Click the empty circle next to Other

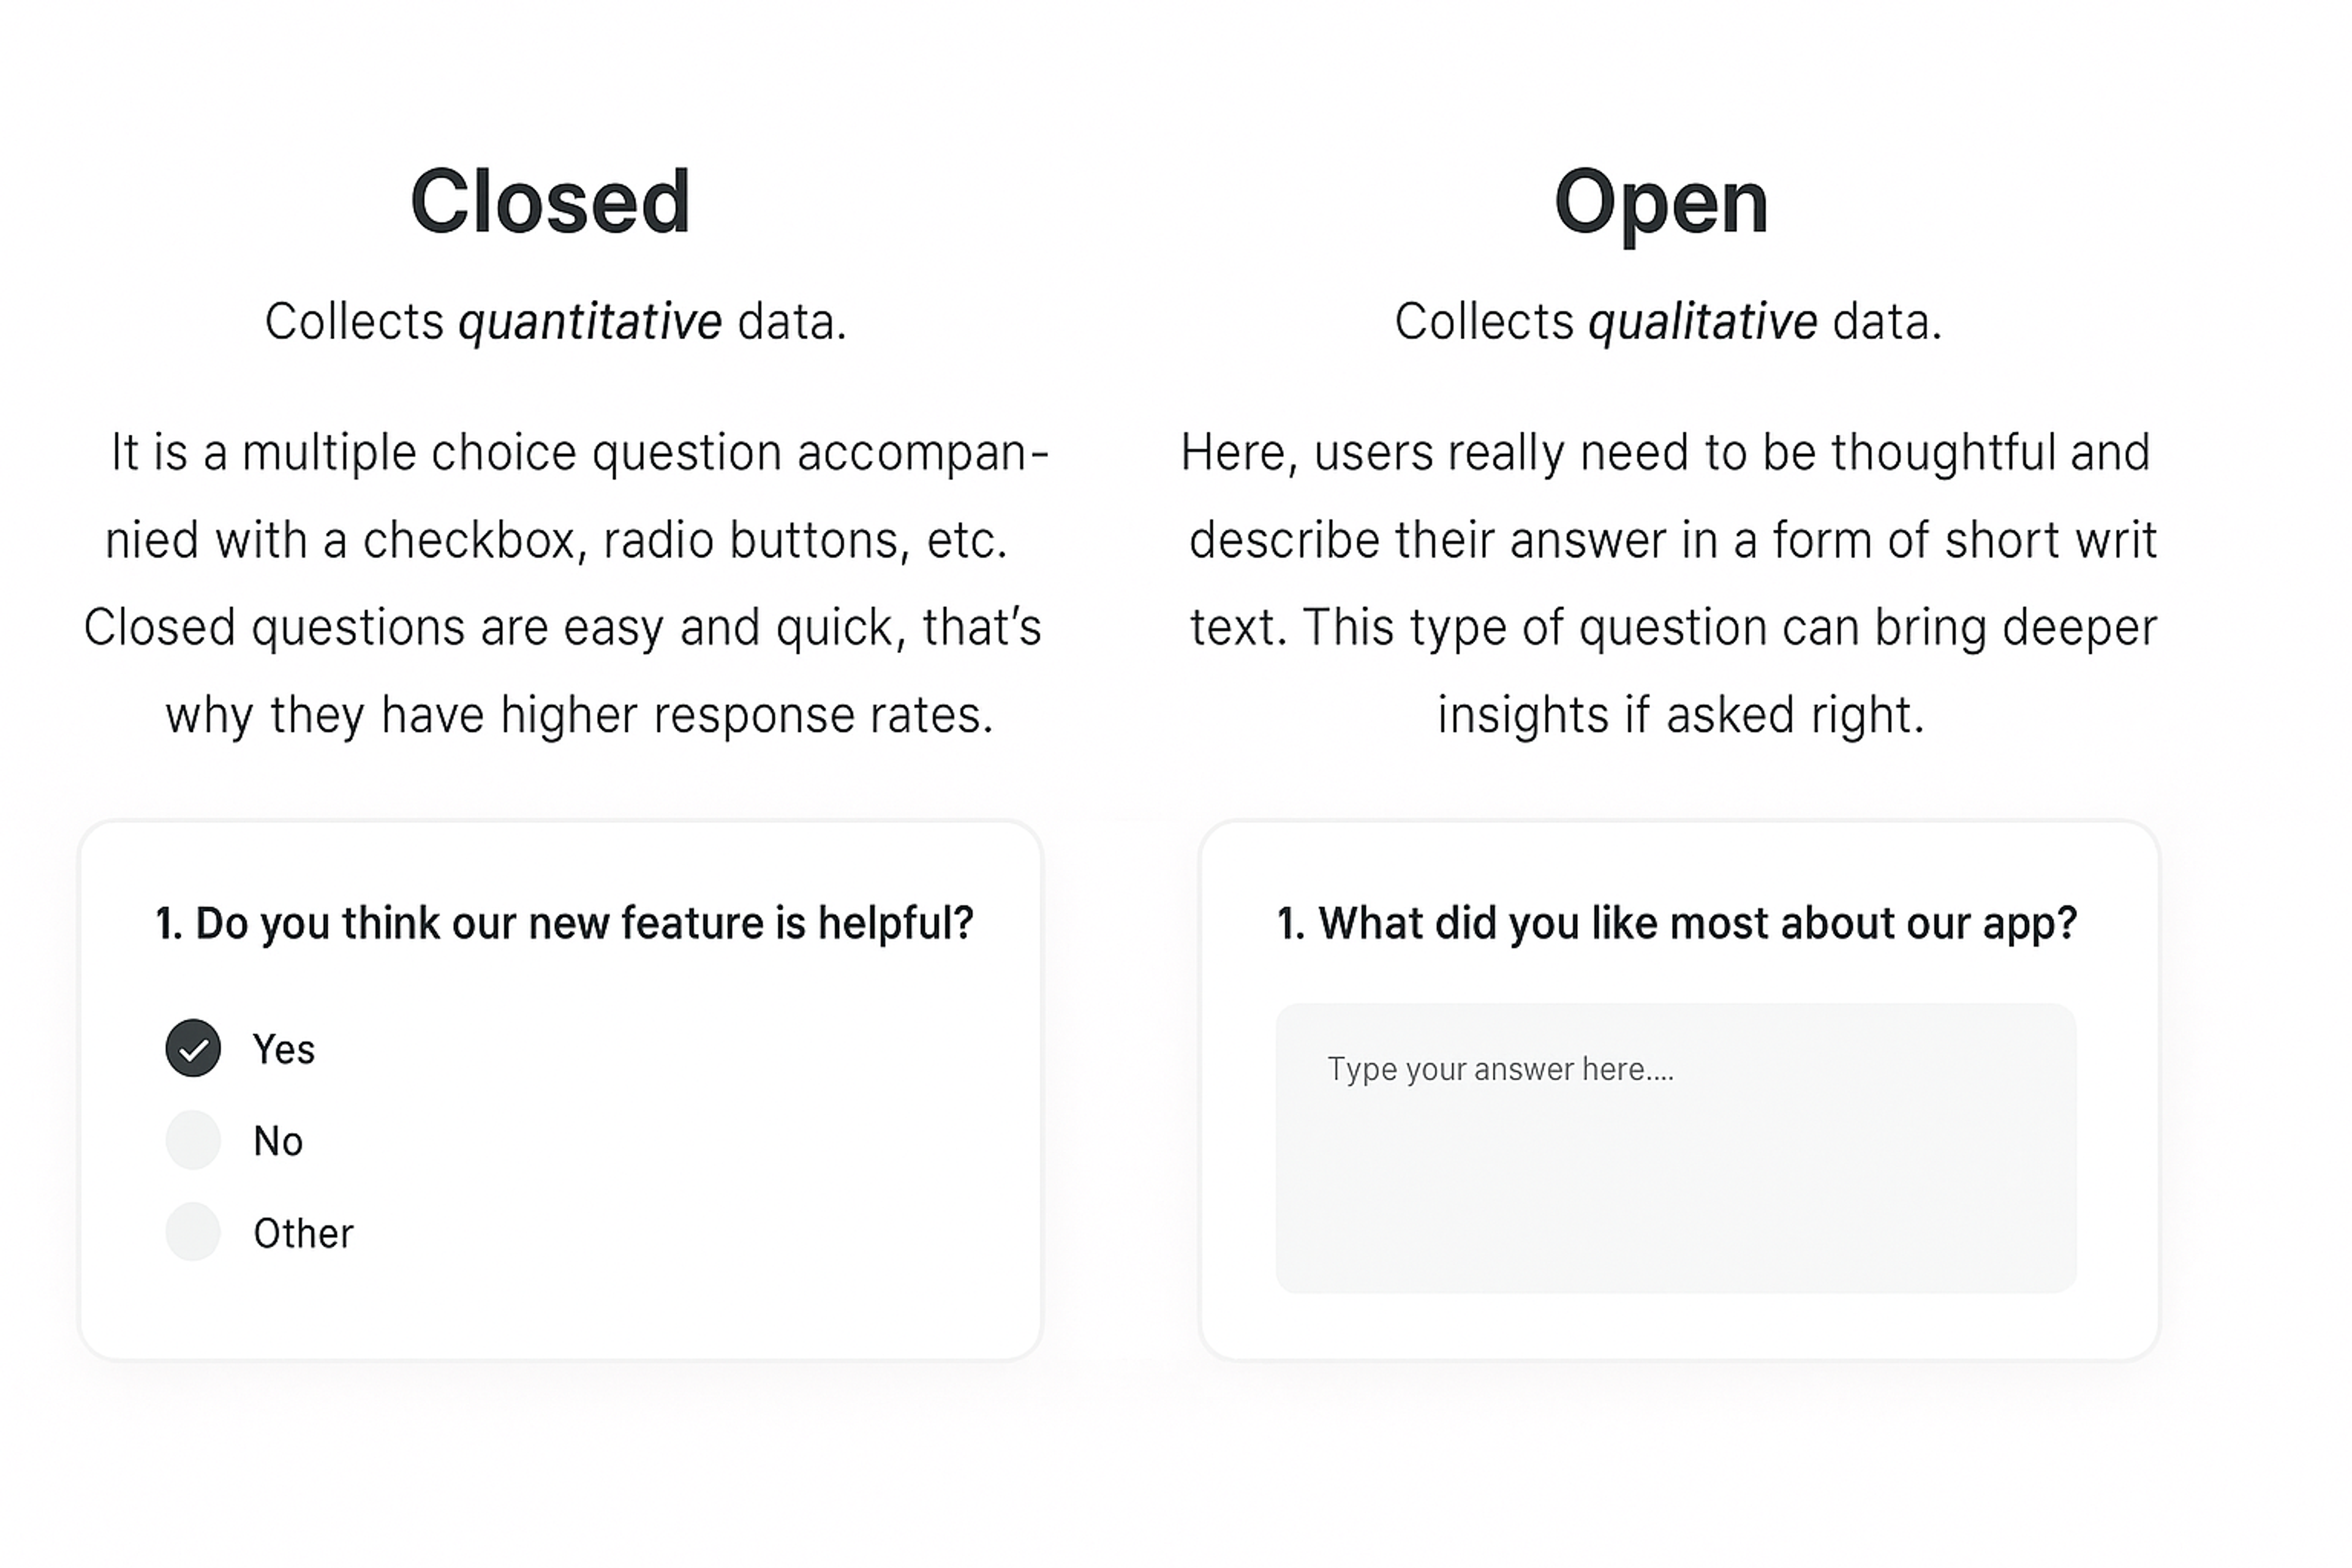(x=193, y=1232)
